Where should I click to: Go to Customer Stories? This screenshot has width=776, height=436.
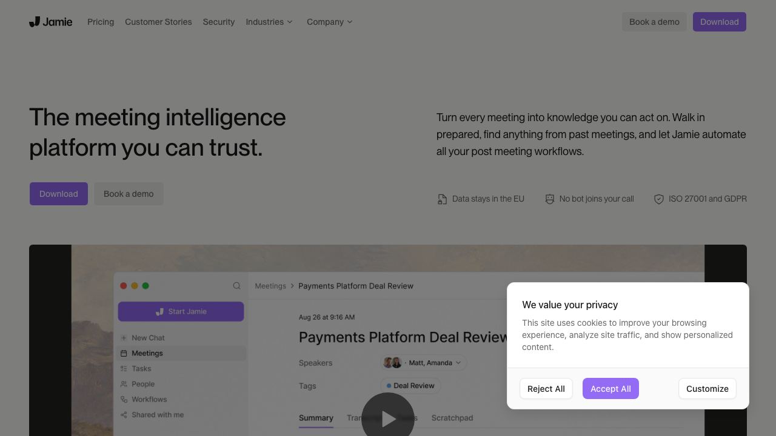tap(158, 22)
